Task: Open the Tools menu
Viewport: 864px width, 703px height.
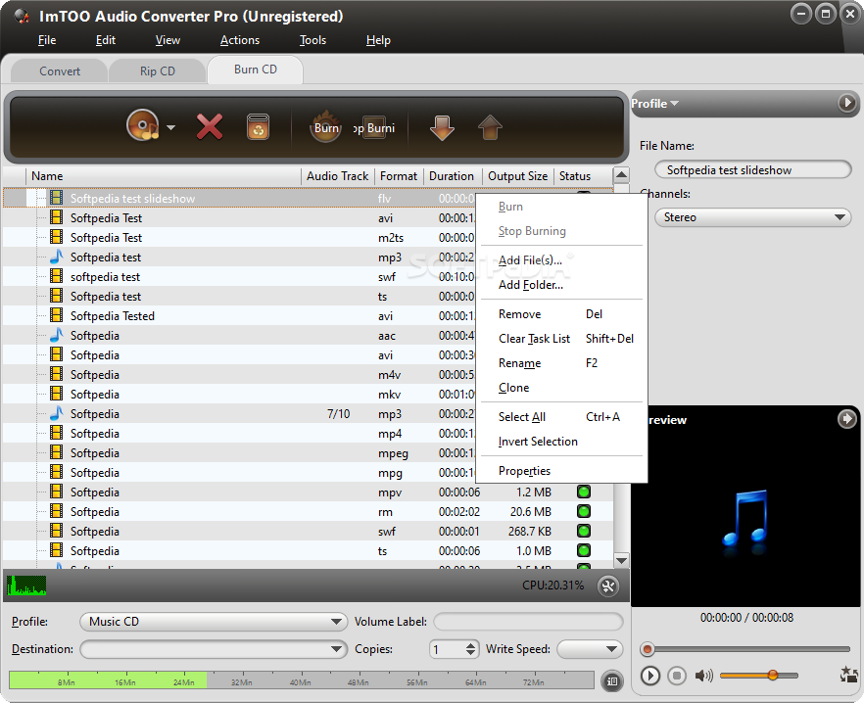Action: coord(312,40)
